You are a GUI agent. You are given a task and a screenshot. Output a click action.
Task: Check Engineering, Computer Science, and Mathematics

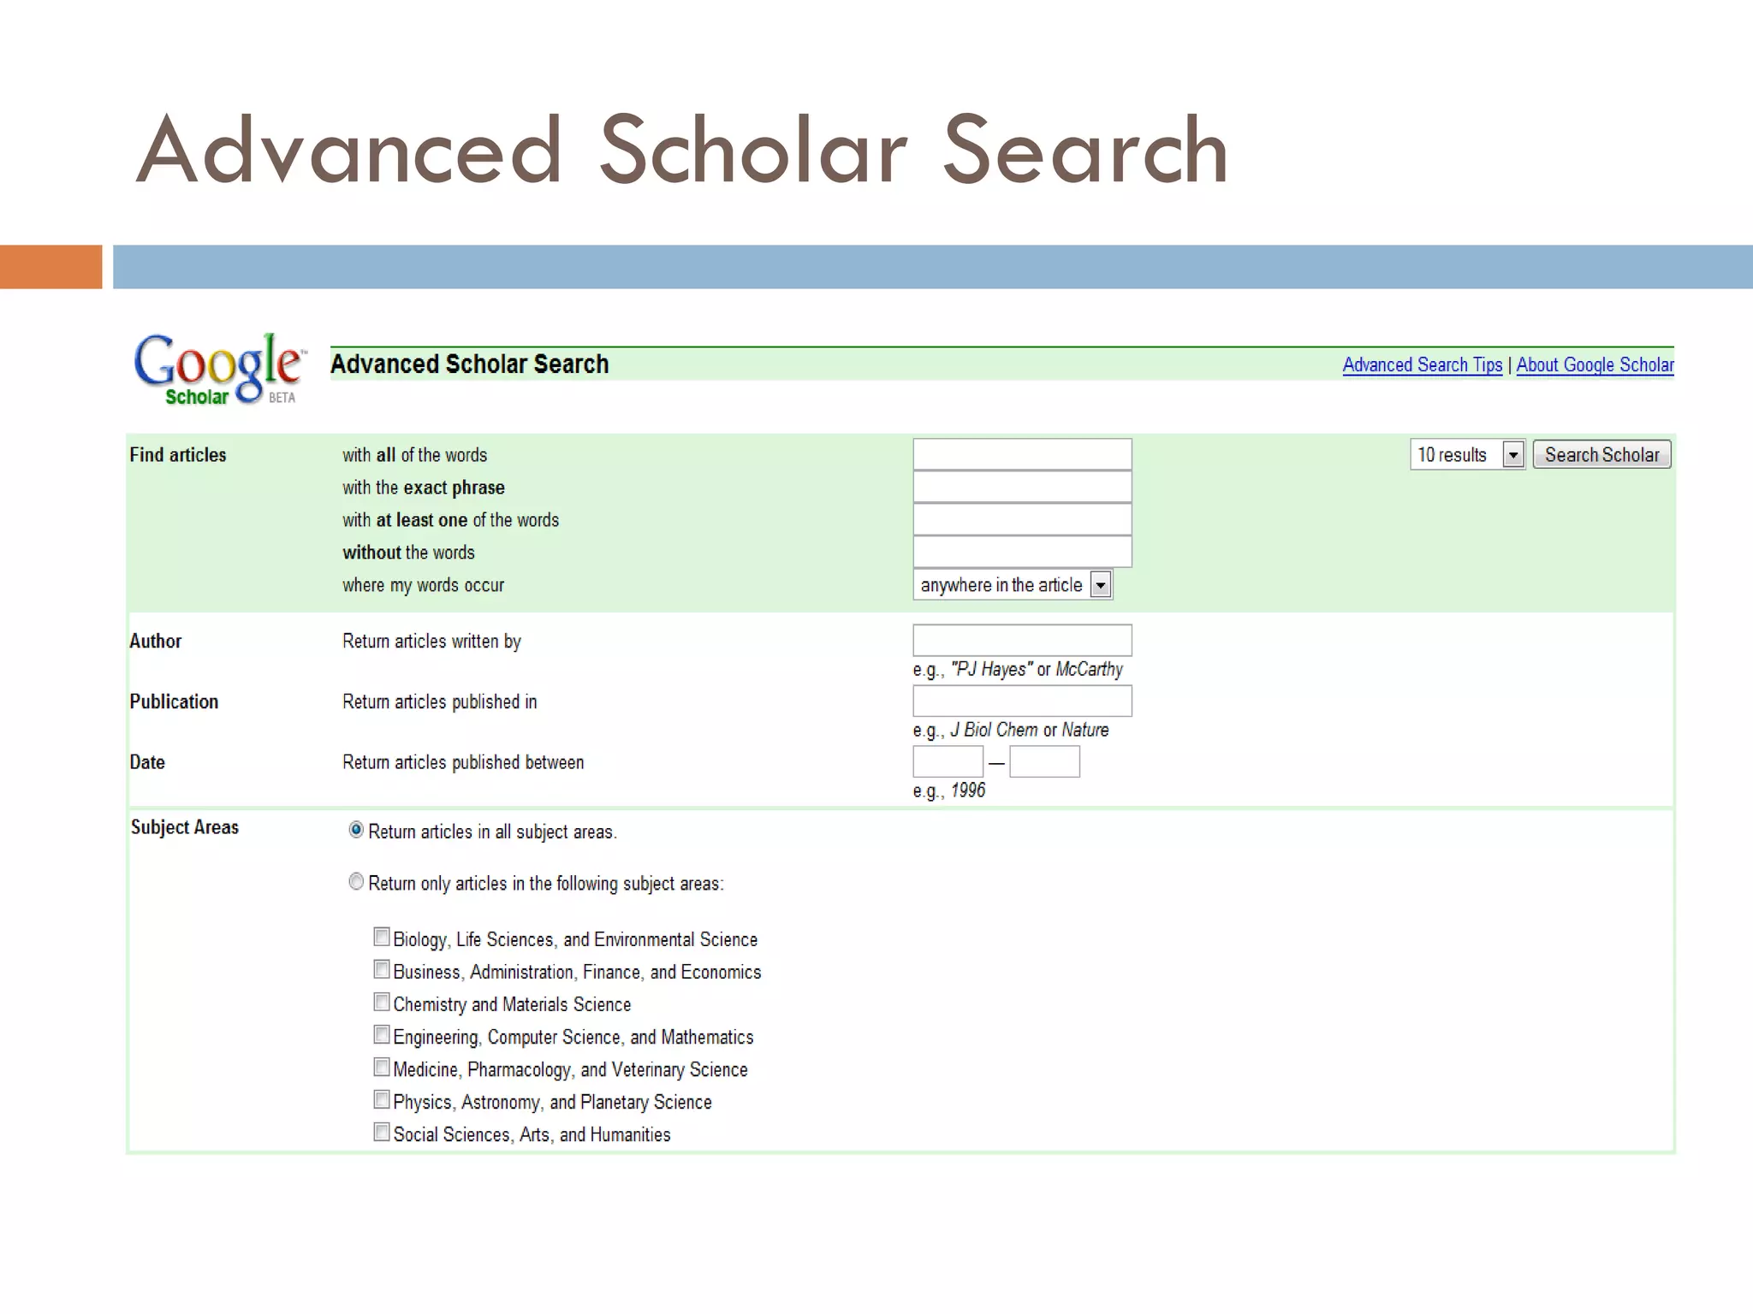[x=382, y=1034]
